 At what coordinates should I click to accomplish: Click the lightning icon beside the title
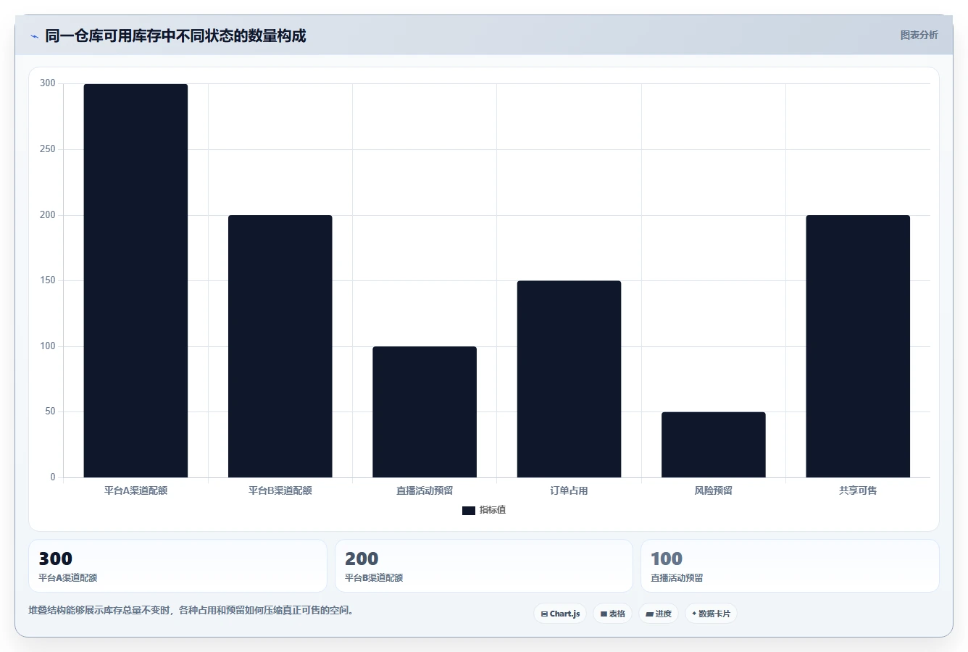click(34, 36)
